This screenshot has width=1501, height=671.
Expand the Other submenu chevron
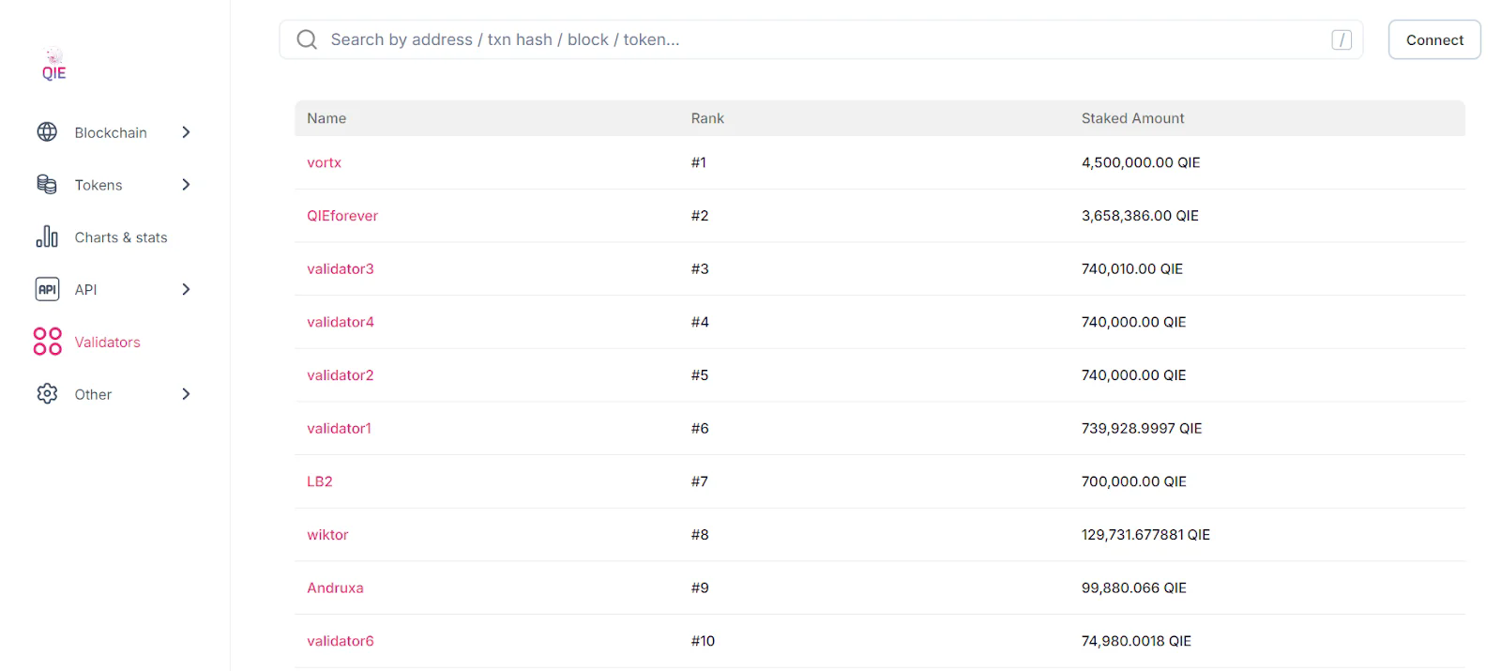point(186,394)
